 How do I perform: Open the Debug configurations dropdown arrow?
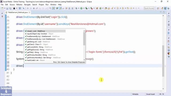pyautogui.click(x=79, y=8)
